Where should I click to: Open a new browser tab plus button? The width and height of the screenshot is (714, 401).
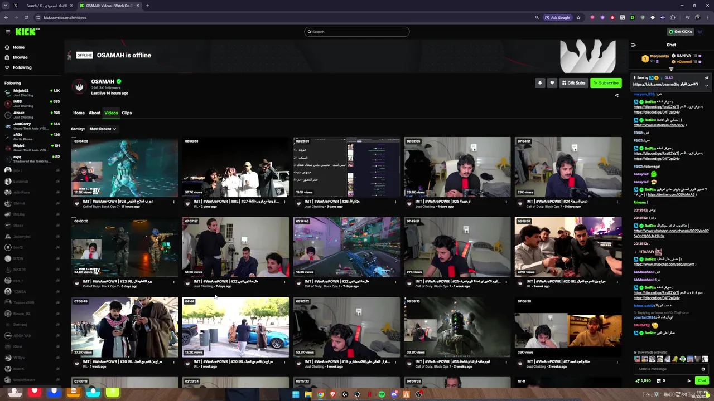(147, 6)
